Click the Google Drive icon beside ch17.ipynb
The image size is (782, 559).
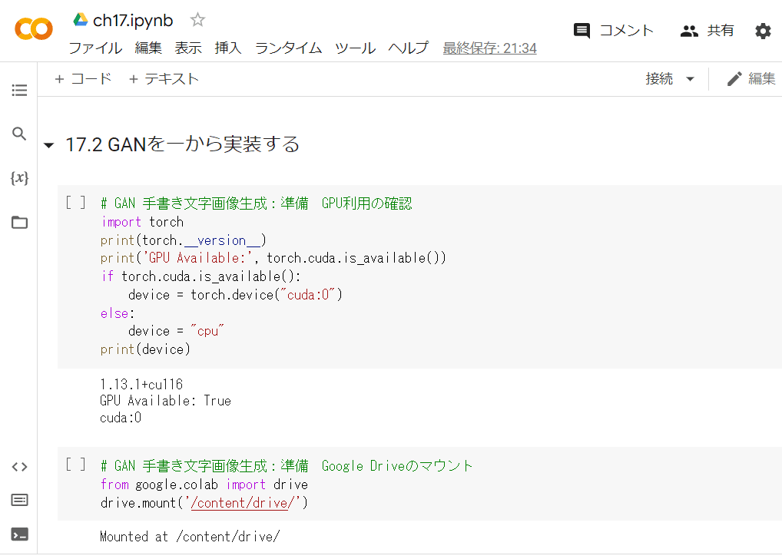(81, 20)
